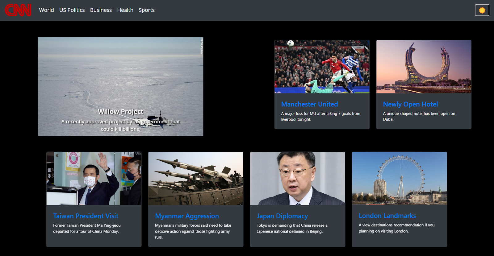Toggle light mode with the sun button

482,10
